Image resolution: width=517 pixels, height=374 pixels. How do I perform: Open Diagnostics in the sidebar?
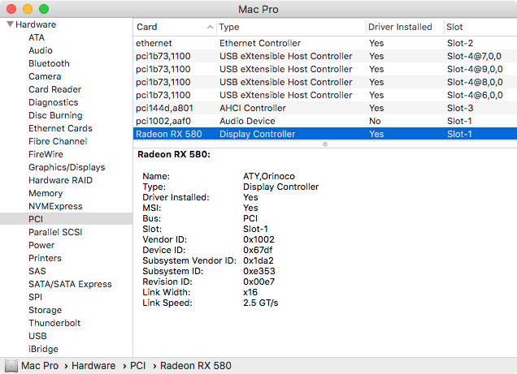(x=54, y=102)
